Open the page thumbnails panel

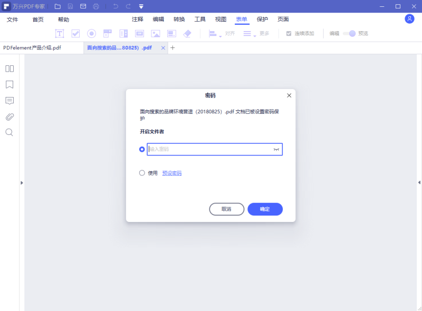tap(8, 69)
